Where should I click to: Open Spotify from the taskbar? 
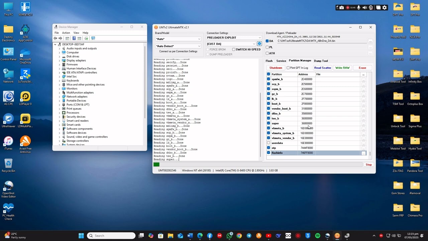[x=318, y=236]
